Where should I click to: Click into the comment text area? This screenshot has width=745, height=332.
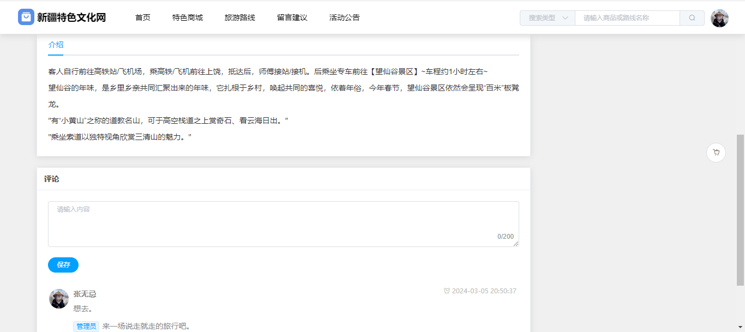tap(284, 224)
